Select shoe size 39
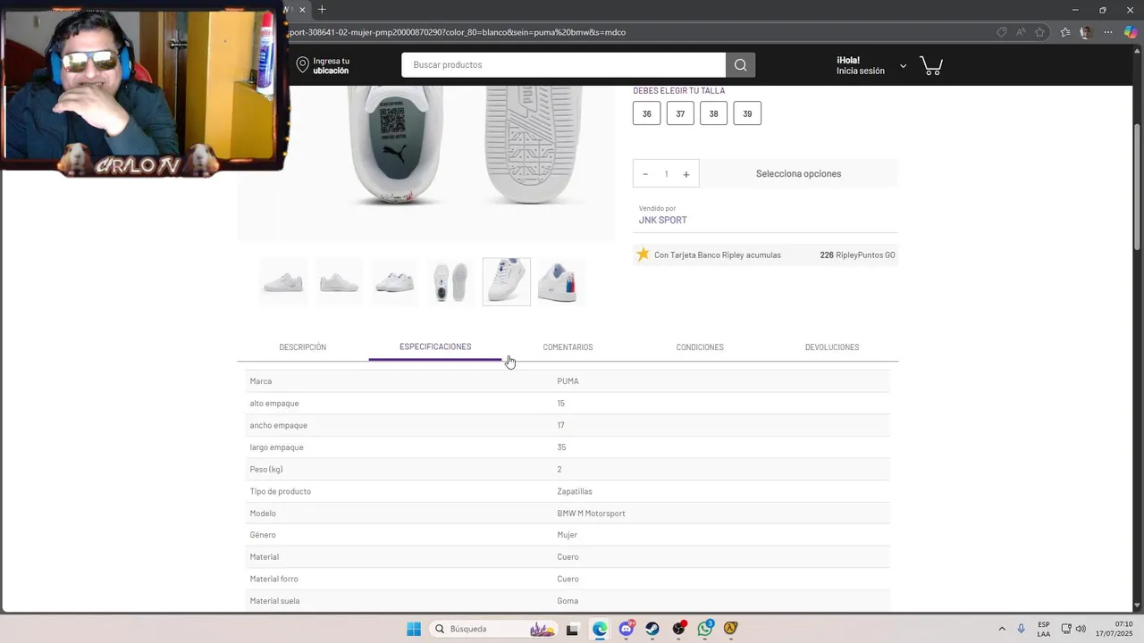 click(x=747, y=113)
